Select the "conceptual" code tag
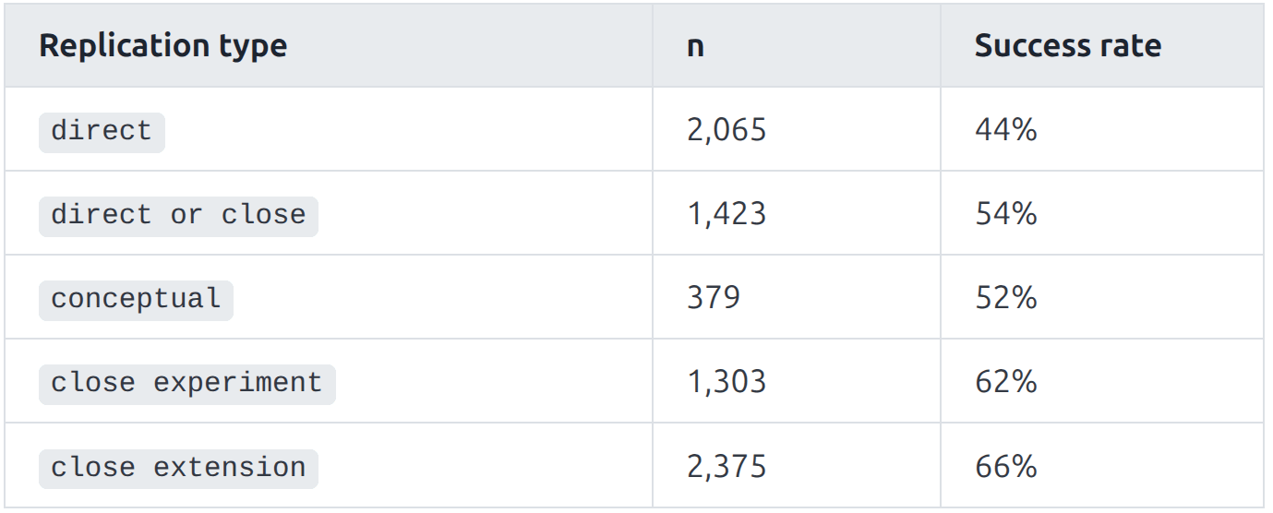The image size is (1273, 513). pos(136,300)
